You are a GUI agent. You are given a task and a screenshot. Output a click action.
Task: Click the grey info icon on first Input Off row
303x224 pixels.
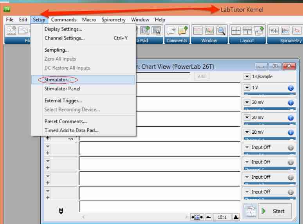290,147
